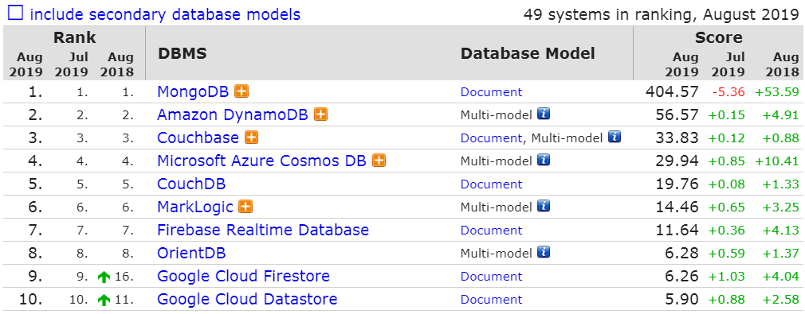Click the Datastore score 5.90
805x314 pixels.
tap(682, 299)
